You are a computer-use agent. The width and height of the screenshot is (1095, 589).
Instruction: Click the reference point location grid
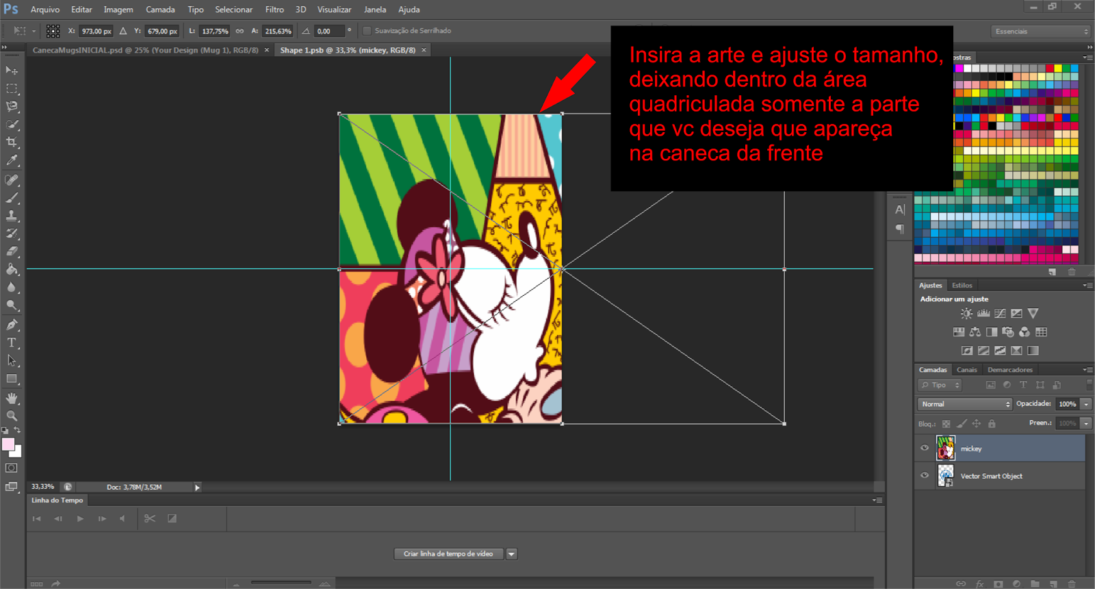click(53, 31)
